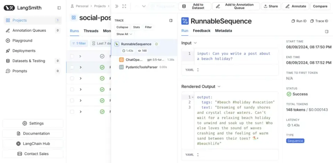333x163 pixels.
Task: Open Playground in the sidebar
Action: point(33,41)
